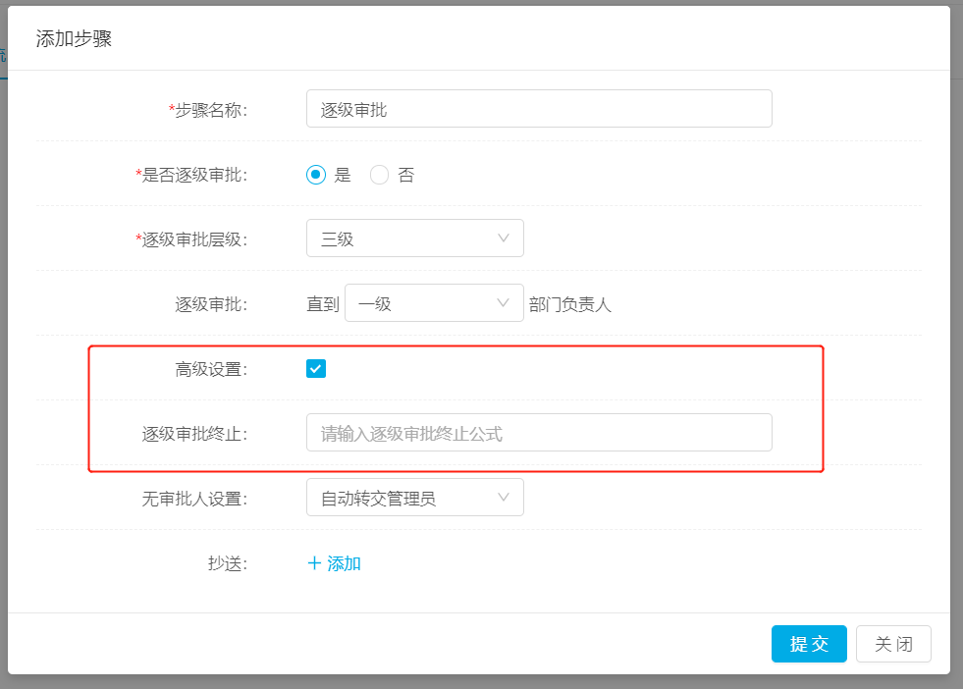Focus the 逐级审批终止 formula input

(x=539, y=432)
